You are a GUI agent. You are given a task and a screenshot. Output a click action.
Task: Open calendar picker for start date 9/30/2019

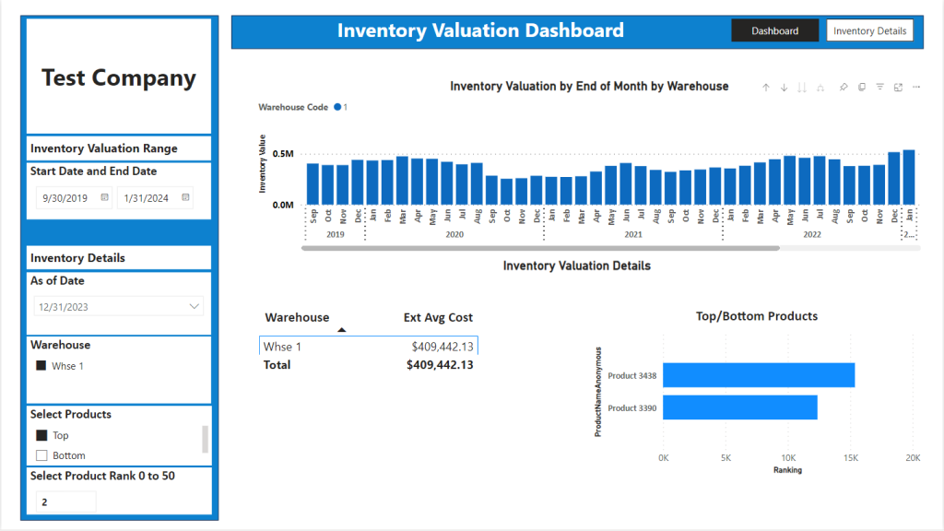click(x=104, y=197)
